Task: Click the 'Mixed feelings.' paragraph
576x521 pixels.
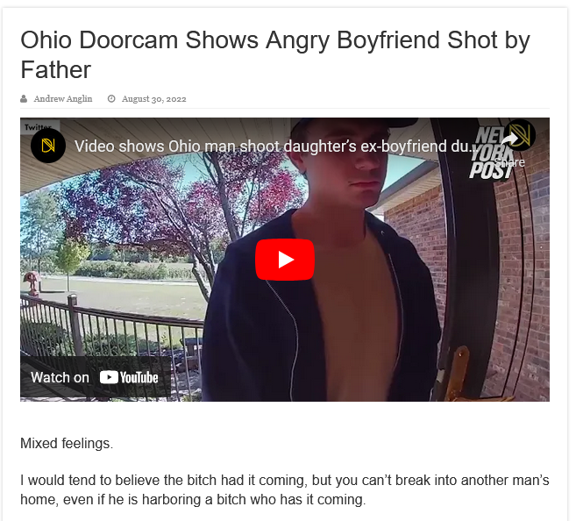Action: pyautogui.click(x=67, y=443)
